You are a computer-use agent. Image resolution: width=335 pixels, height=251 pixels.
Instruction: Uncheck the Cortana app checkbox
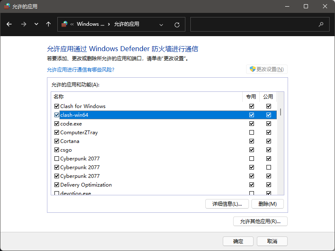pyautogui.click(x=57, y=141)
